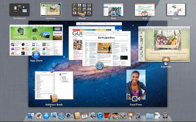
Task: Select the App Store badge icon under its window
Action: 36,55
